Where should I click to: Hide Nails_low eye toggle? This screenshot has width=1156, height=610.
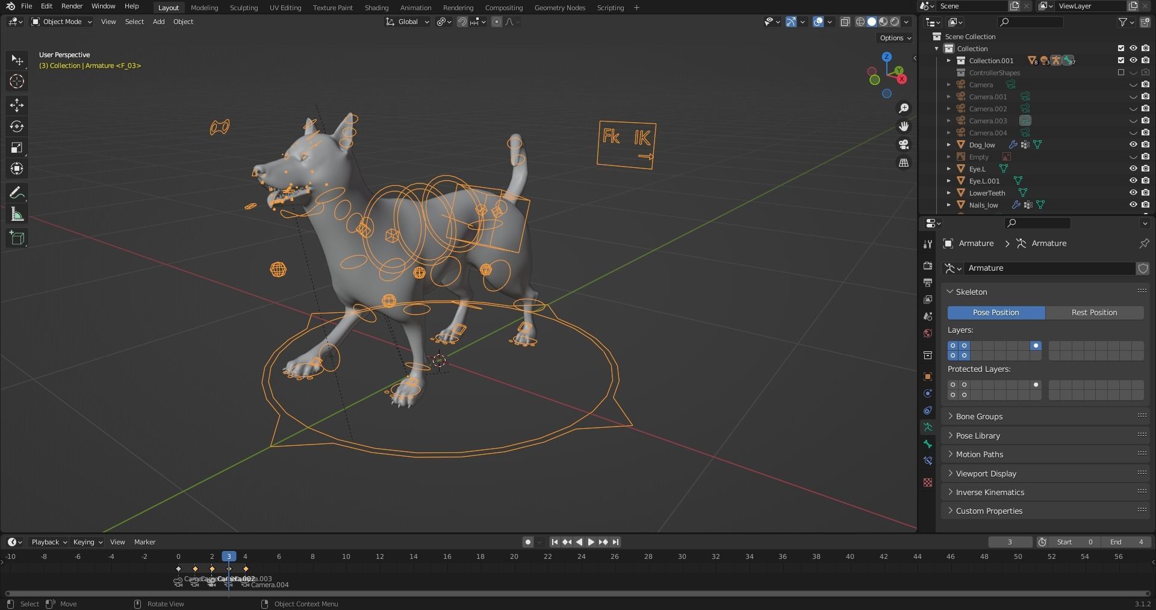[1133, 205]
